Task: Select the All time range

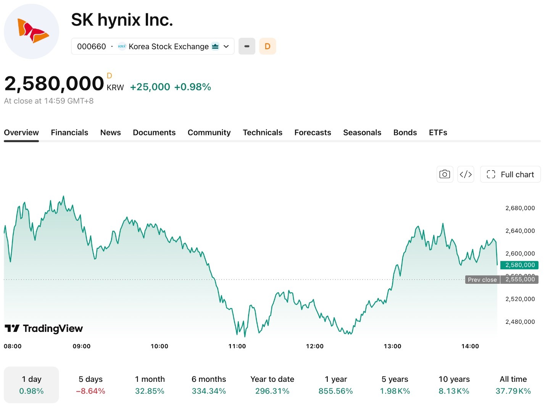Action: 513,385
